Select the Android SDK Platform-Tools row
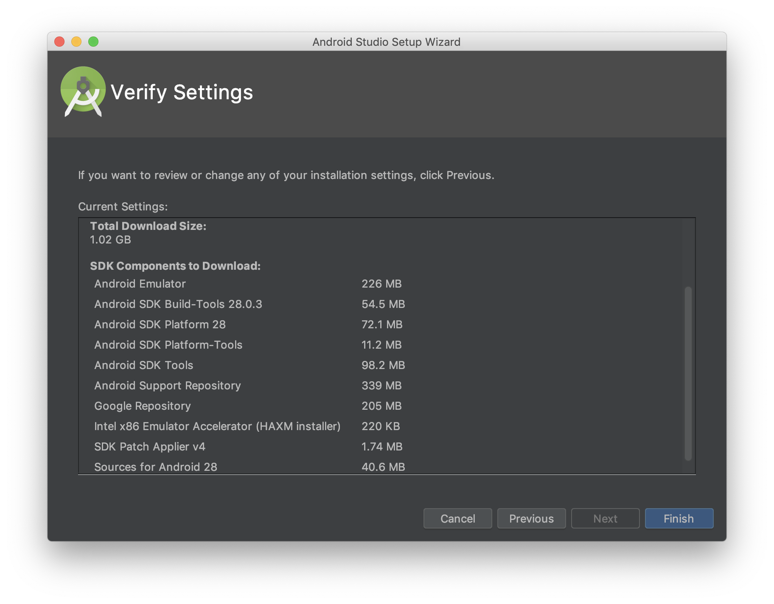 pyautogui.click(x=168, y=345)
